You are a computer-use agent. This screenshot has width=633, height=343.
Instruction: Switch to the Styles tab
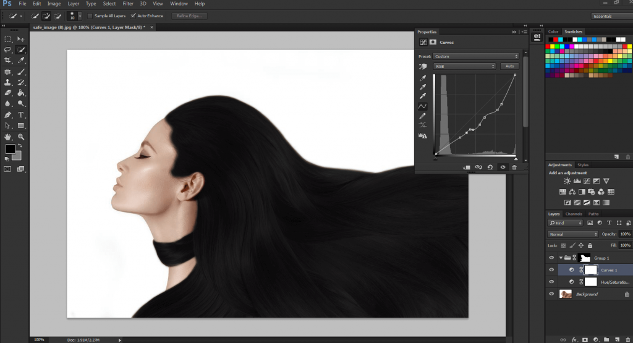pos(583,165)
